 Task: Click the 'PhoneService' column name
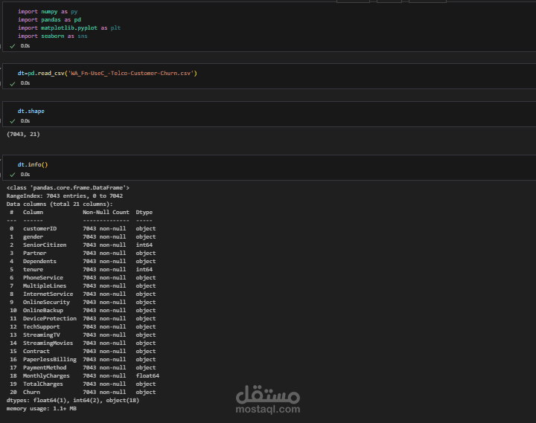point(43,278)
